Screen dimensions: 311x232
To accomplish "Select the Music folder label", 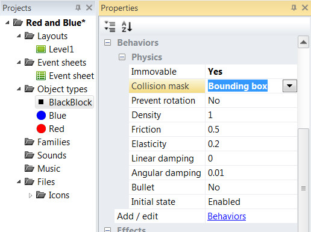I will click(49, 169).
